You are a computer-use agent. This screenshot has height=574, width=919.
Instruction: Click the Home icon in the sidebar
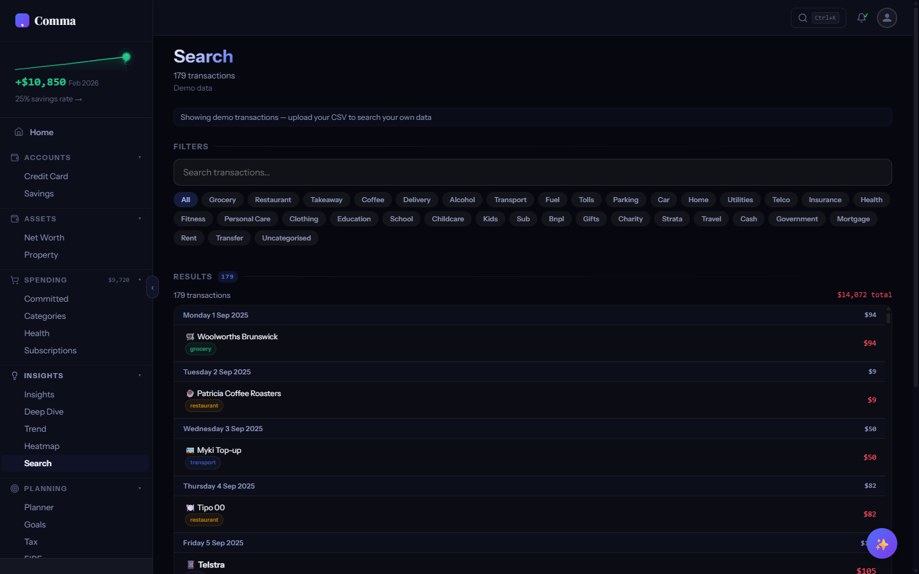point(17,132)
